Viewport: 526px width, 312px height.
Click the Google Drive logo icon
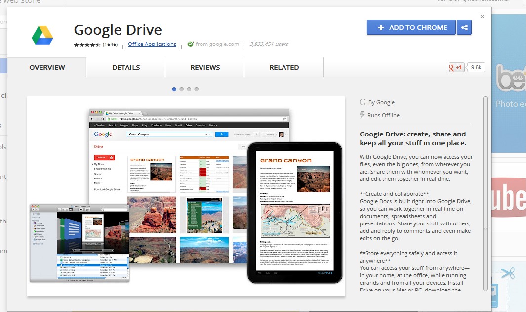[42, 35]
